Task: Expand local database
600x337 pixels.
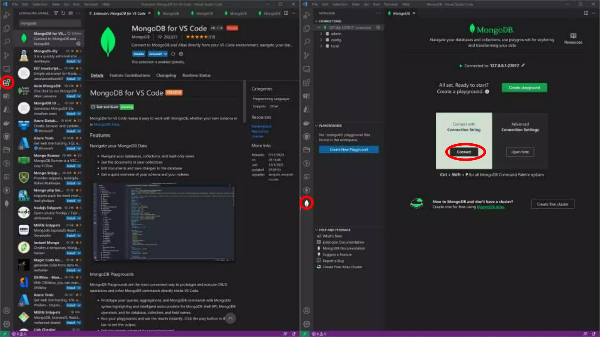Action: coord(321,46)
